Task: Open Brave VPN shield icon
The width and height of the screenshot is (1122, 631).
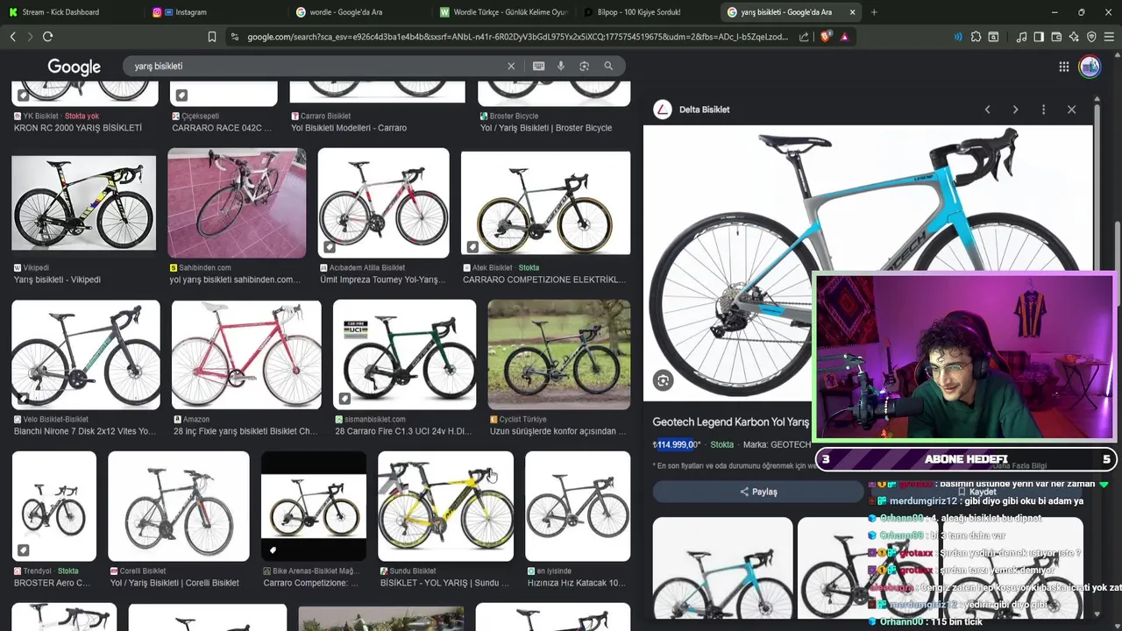Action: 1091,37
